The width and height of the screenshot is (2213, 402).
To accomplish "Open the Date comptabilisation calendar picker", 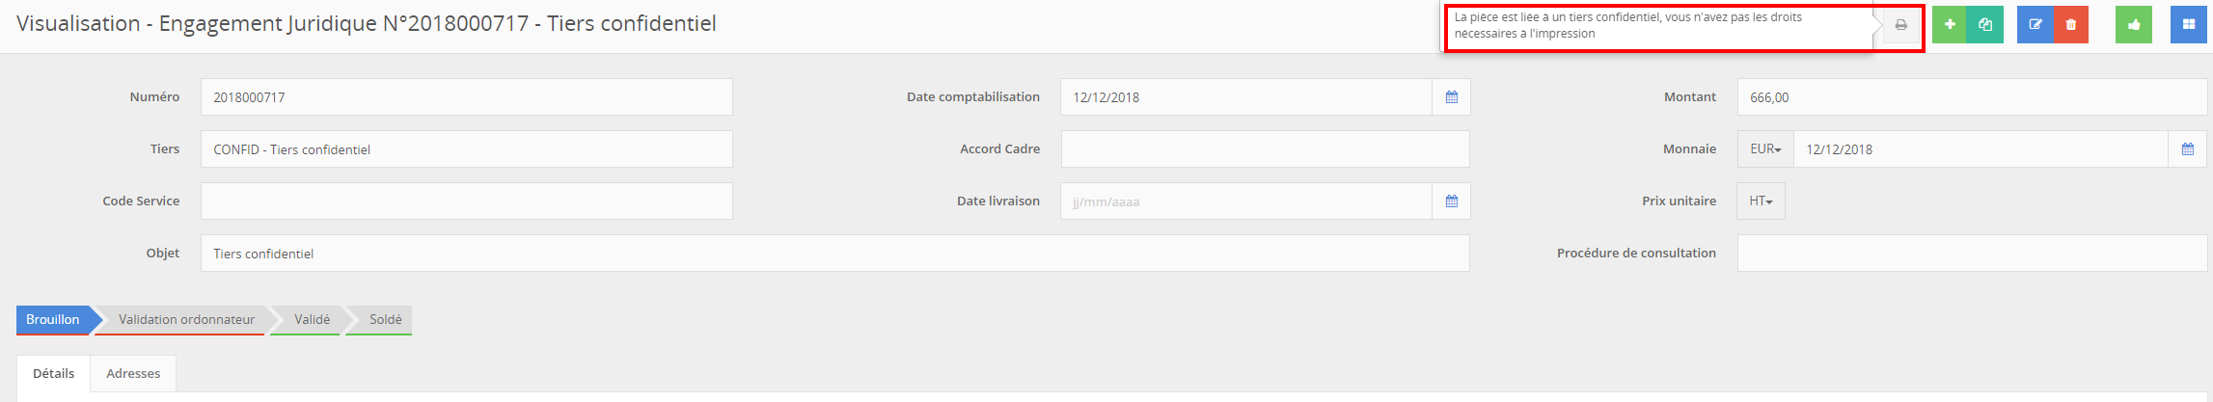I will pyautogui.click(x=1451, y=97).
